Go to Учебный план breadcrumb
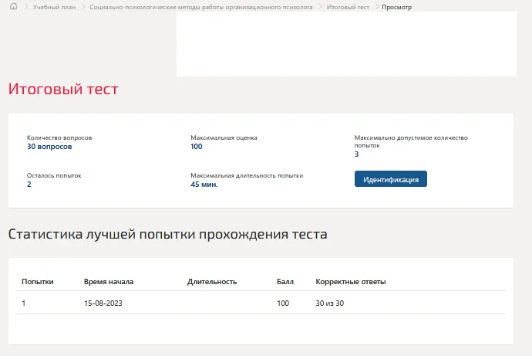 pyautogui.click(x=54, y=7)
